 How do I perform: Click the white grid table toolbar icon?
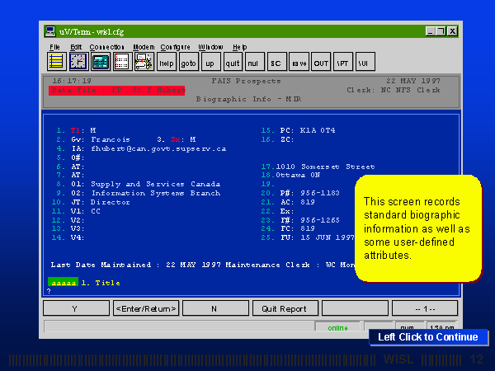[121, 62]
